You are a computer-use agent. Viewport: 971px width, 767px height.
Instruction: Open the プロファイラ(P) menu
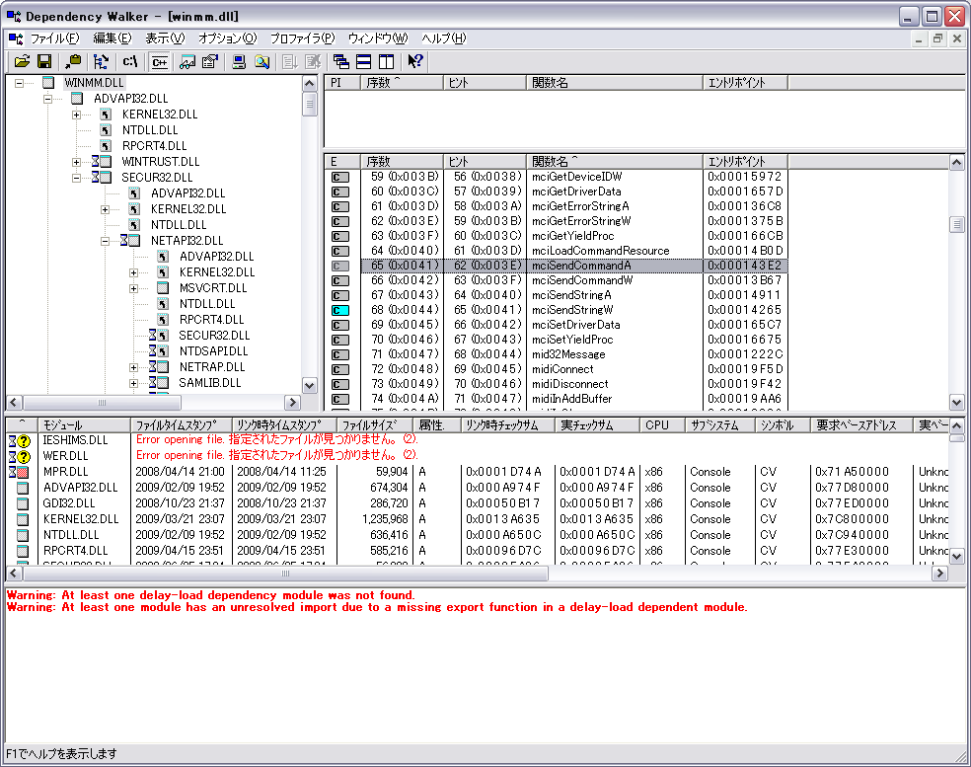[302, 38]
